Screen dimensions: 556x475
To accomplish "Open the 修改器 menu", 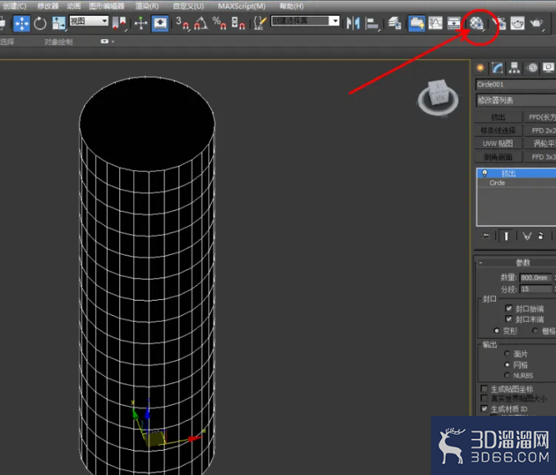I will (x=48, y=6).
